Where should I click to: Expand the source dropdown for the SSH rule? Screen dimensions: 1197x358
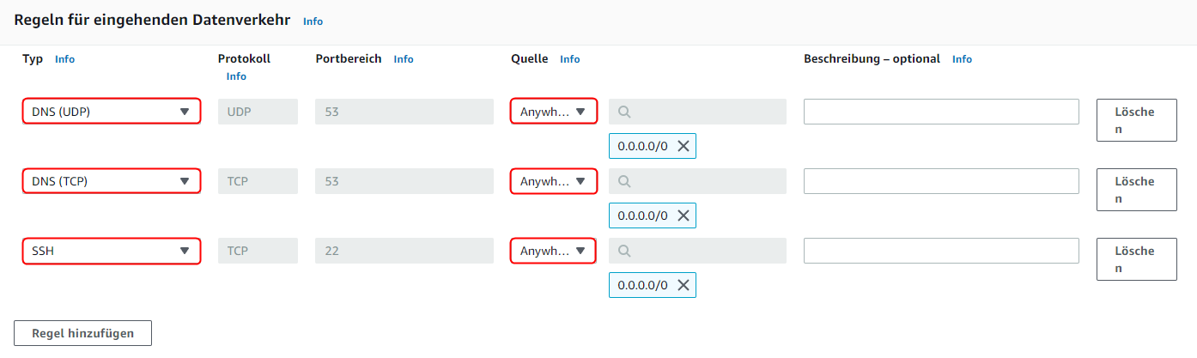(x=553, y=251)
